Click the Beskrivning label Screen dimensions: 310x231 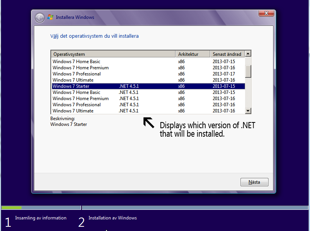tap(63, 119)
